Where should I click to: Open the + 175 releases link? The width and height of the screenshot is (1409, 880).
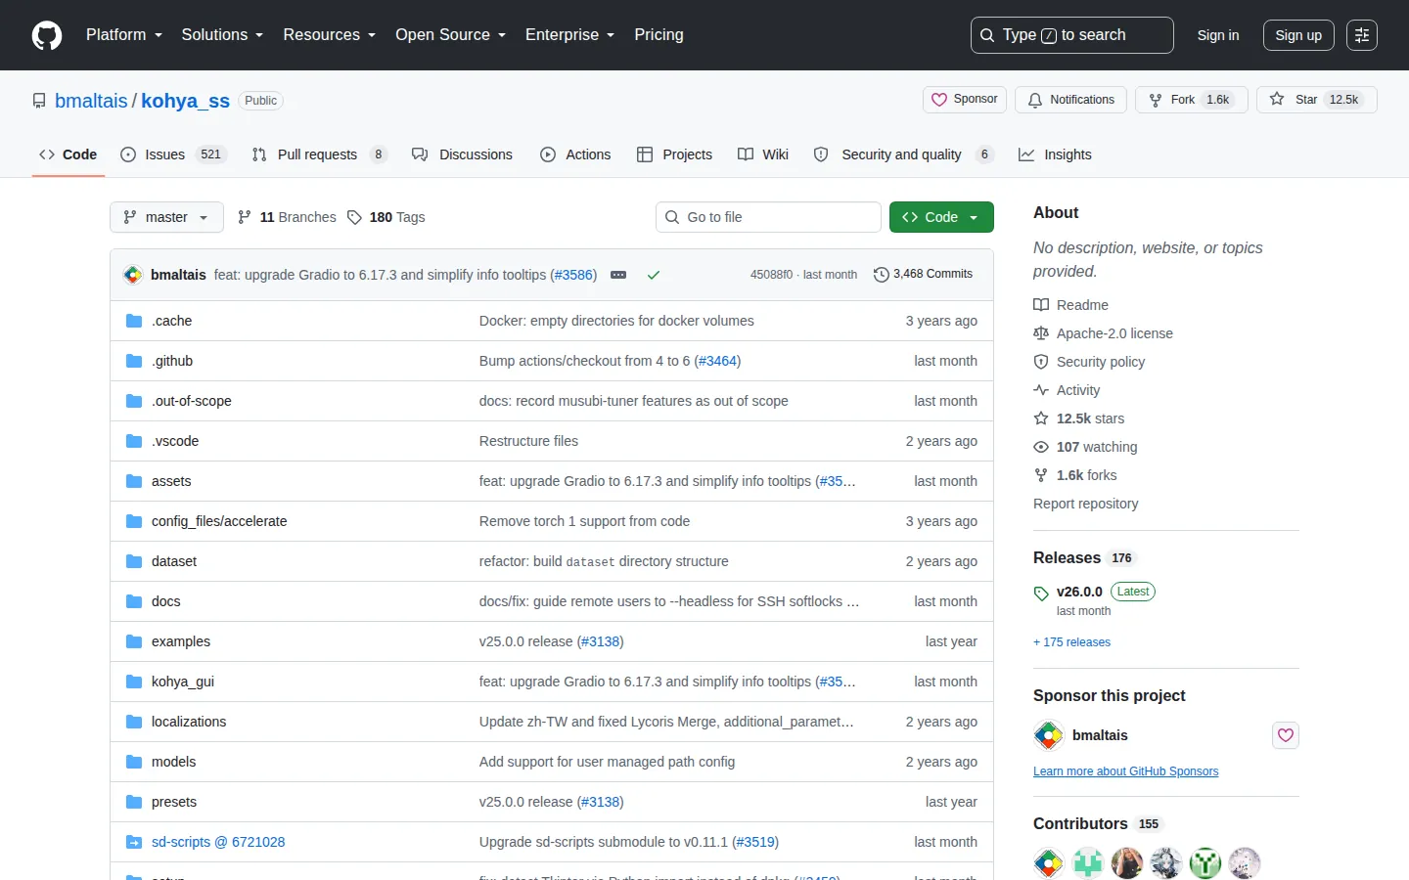1071,642
